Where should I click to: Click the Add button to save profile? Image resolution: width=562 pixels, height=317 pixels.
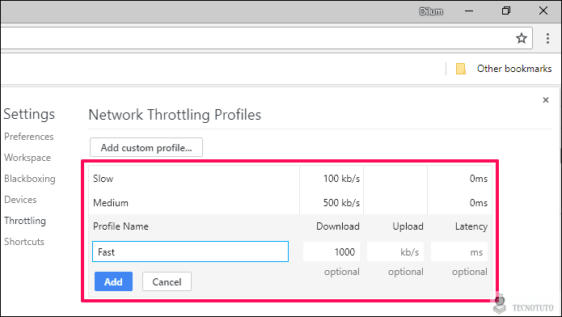[113, 281]
